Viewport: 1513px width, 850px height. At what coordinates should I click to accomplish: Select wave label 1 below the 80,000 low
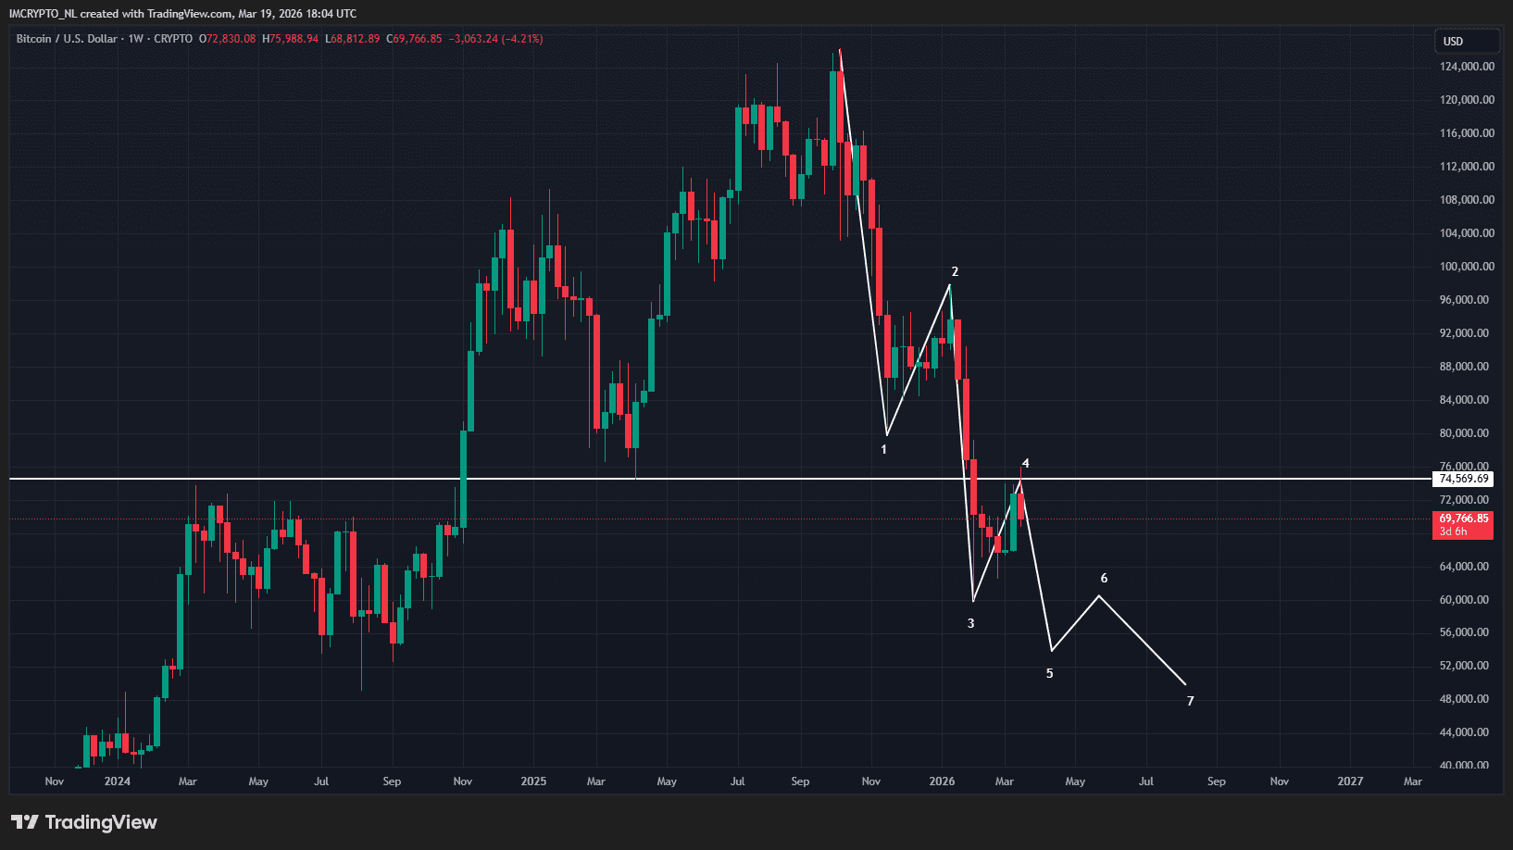click(883, 450)
